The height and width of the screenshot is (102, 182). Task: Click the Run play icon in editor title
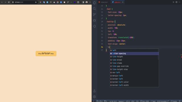173,2
